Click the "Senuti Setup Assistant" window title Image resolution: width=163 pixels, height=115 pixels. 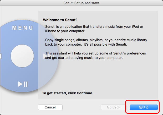coord(81,3)
